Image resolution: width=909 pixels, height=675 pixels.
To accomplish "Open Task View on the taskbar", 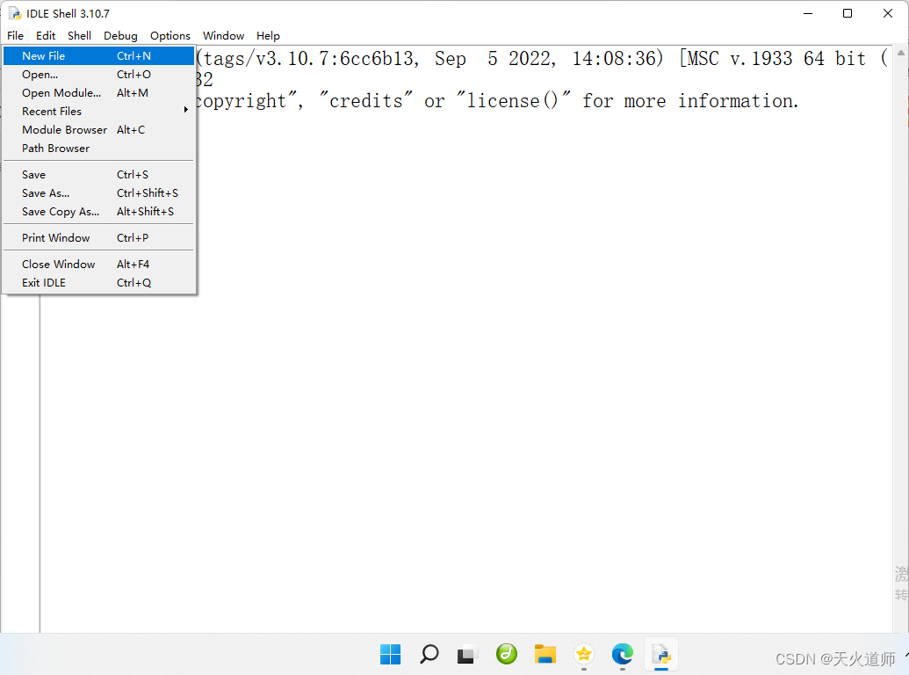I will pyautogui.click(x=467, y=654).
